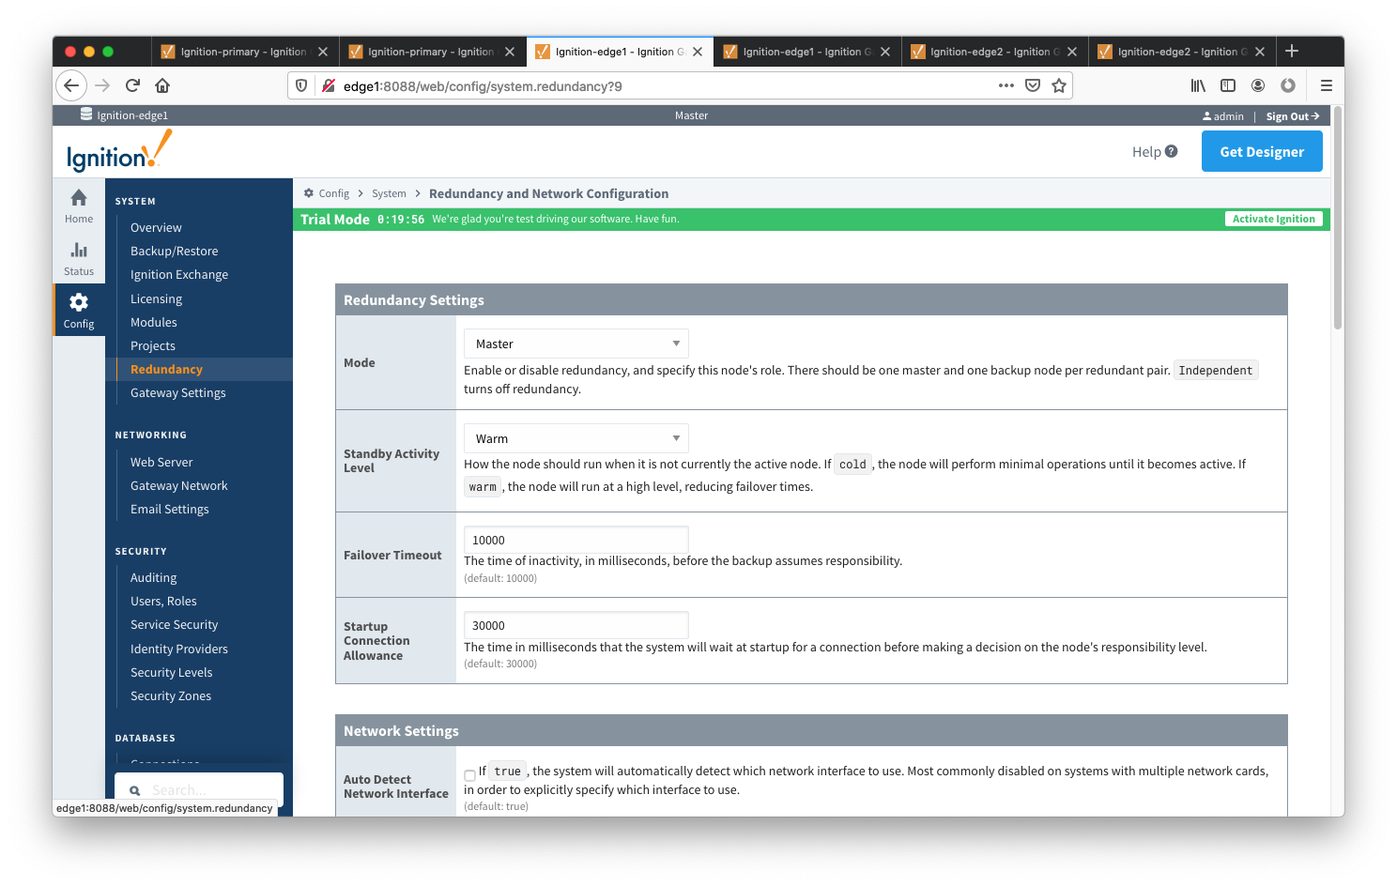Open the Mode dropdown set to Master
Viewport: 1397px width, 886px height.
click(x=576, y=344)
